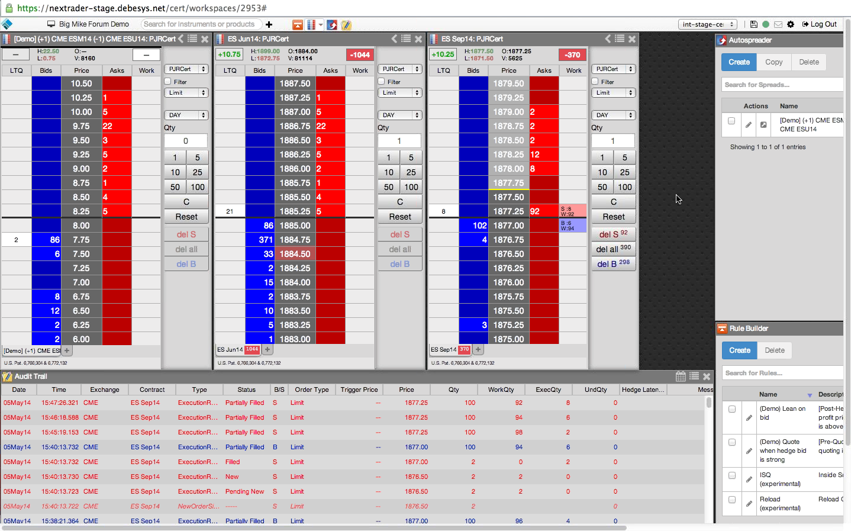851x531 pixels.
Task: Click del S 92 in ES Sep14
Action: point(614,234)
